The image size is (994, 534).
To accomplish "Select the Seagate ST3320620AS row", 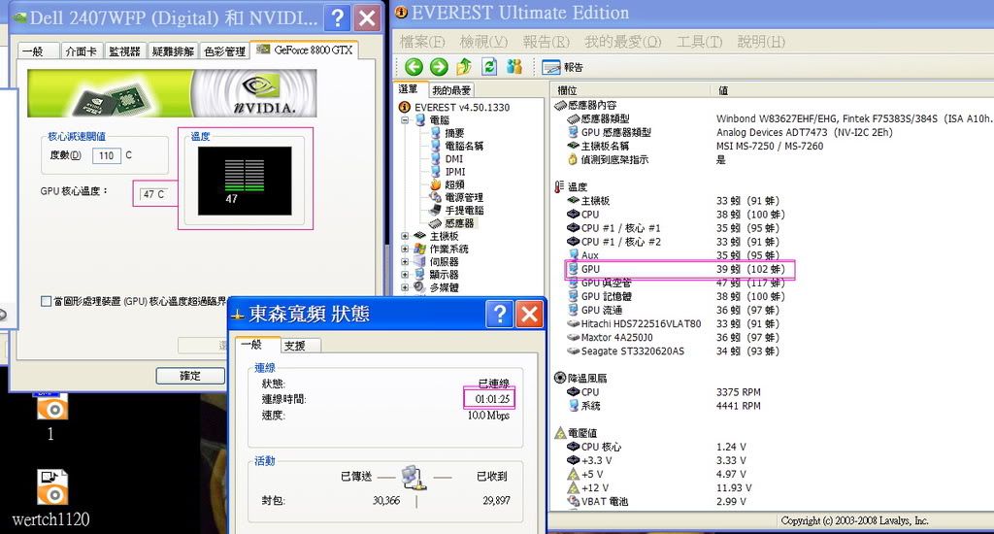I will 673,350.
